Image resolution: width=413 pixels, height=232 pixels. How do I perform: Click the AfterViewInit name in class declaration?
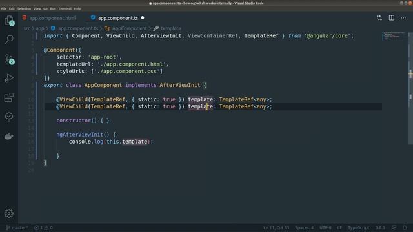pyautogui.click(x=180, y=85)
